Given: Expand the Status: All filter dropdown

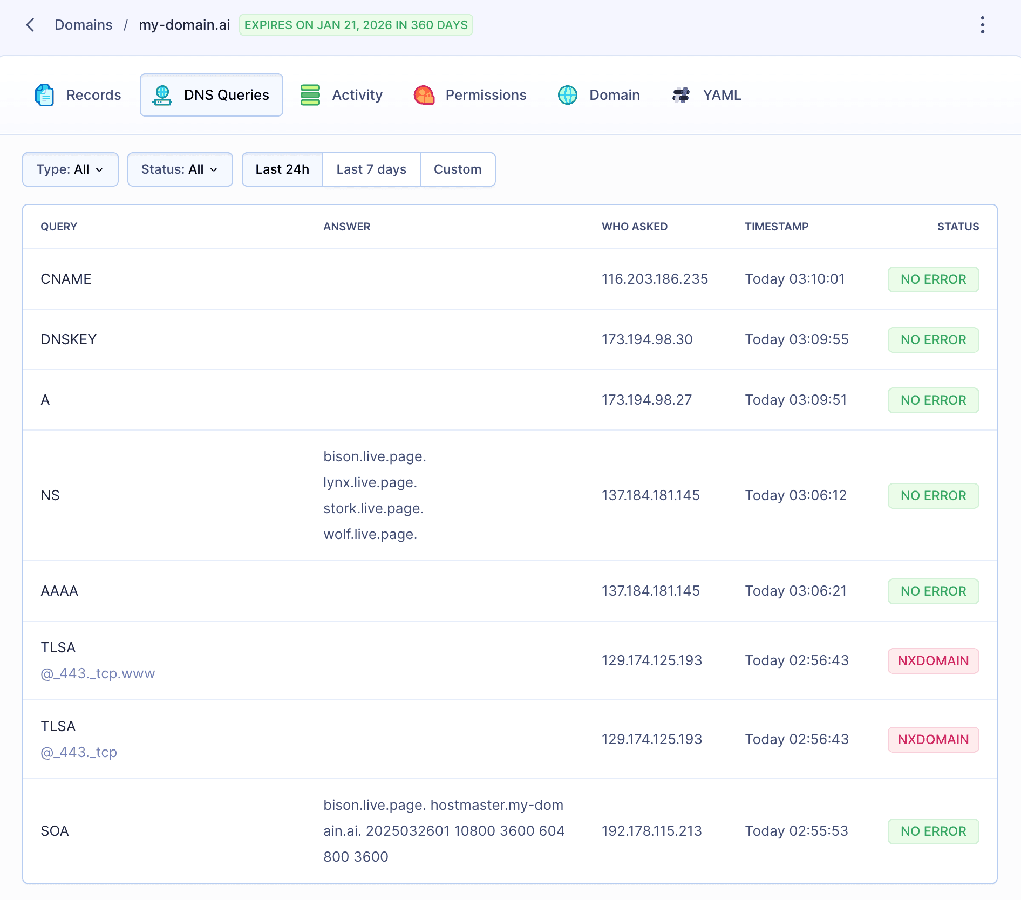Looking at the screenshot, I should pyautogui.click(x=180, y=169).
